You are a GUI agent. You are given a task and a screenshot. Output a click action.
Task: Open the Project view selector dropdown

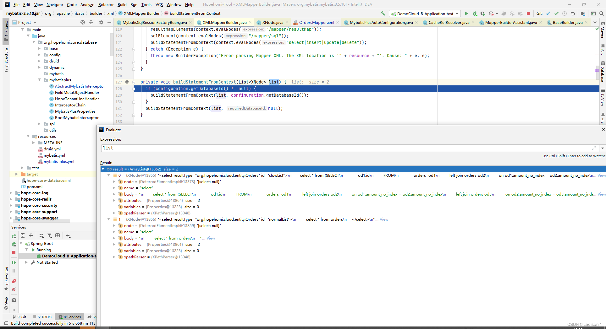(35, 23)
